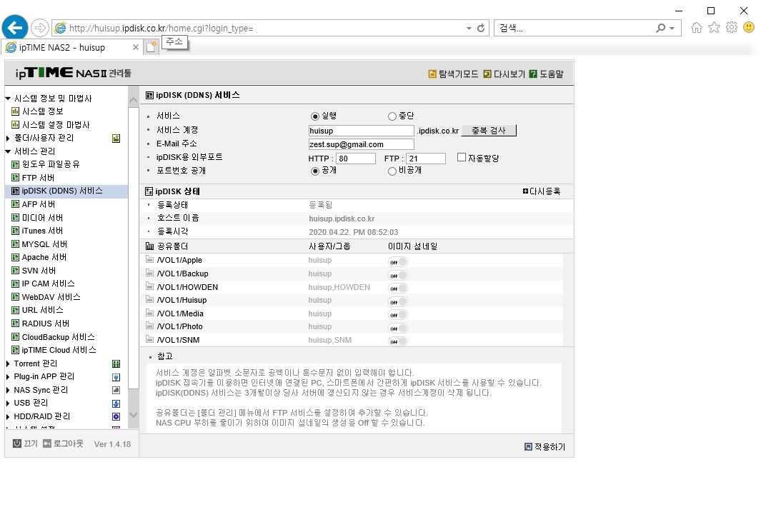Open IP CAM 서비스 menu item
Image resolution: width=761 pixels, height=522 pixels.
tap(43, 283)
